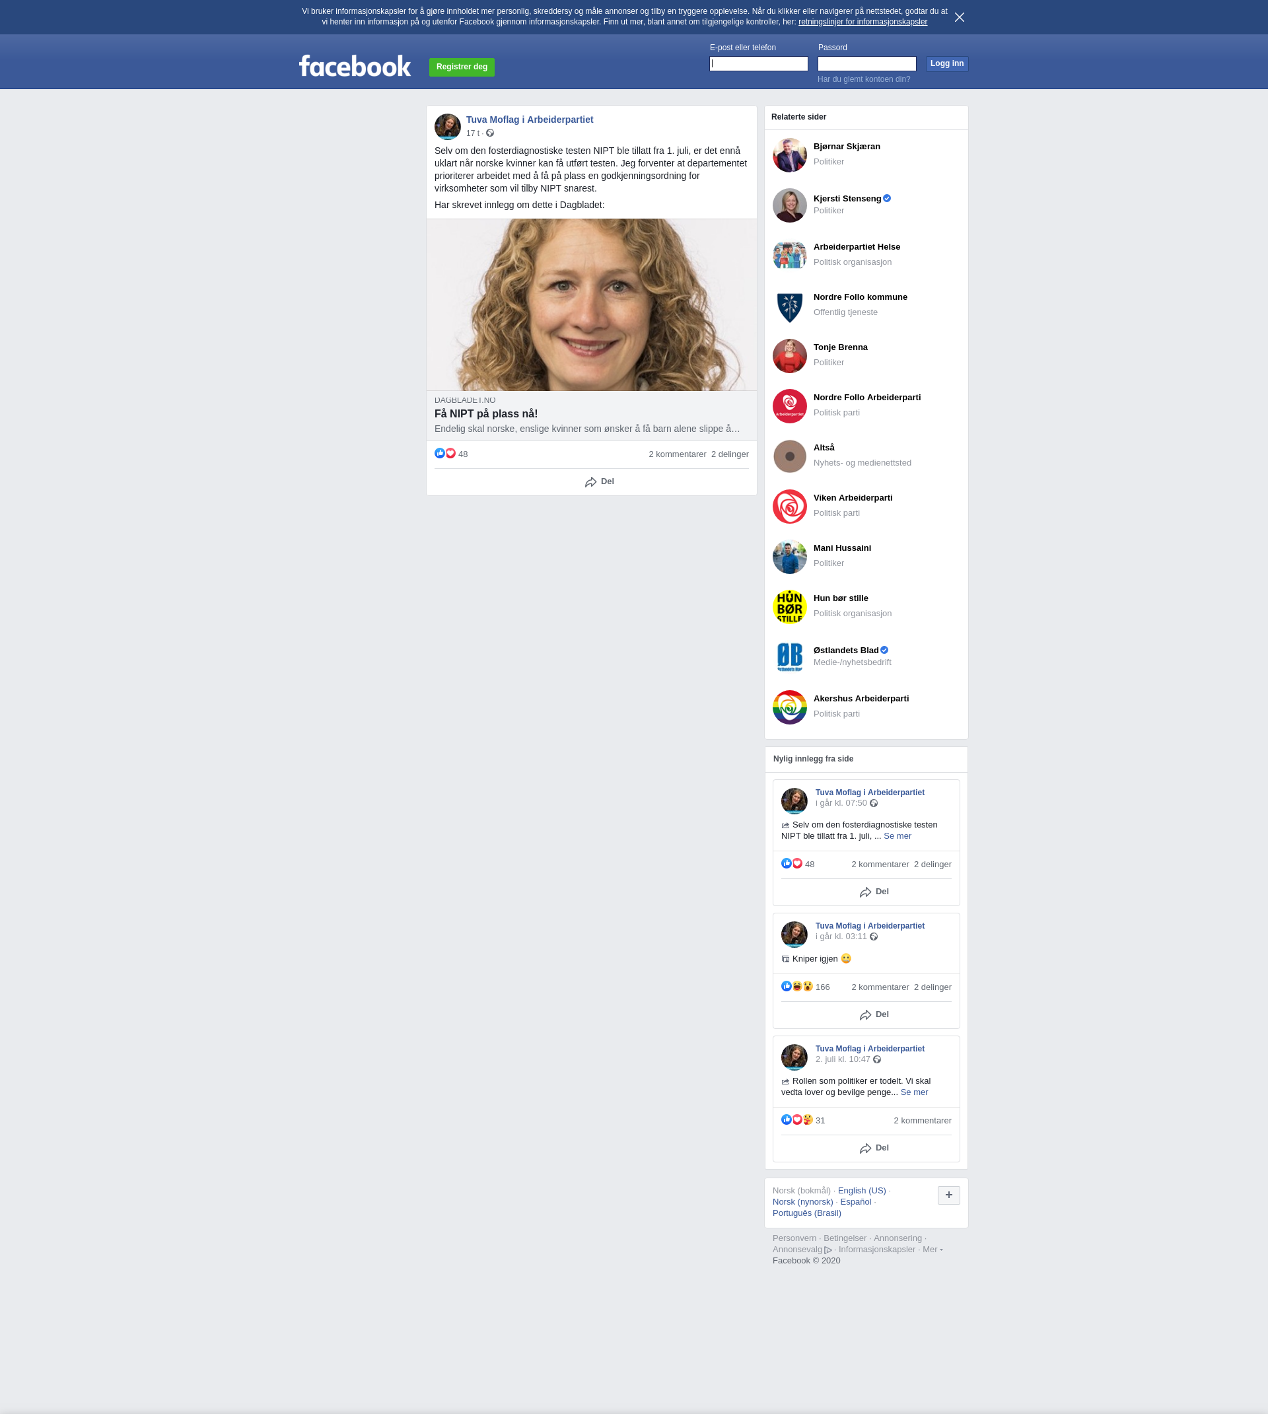Click the Nordre Follo Arbeiderparti logo

tap(789, 406)
